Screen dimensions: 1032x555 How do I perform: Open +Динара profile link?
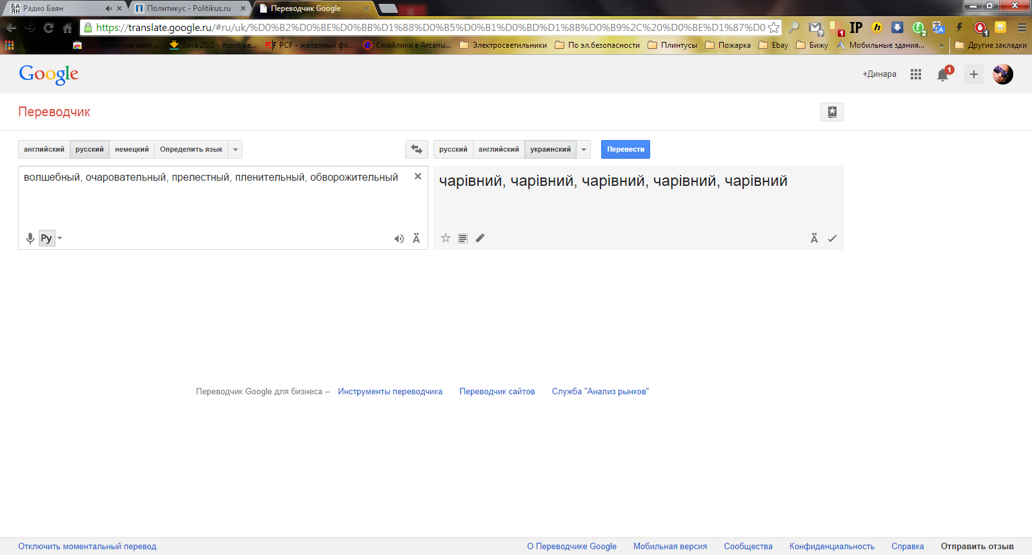point(879,74)
